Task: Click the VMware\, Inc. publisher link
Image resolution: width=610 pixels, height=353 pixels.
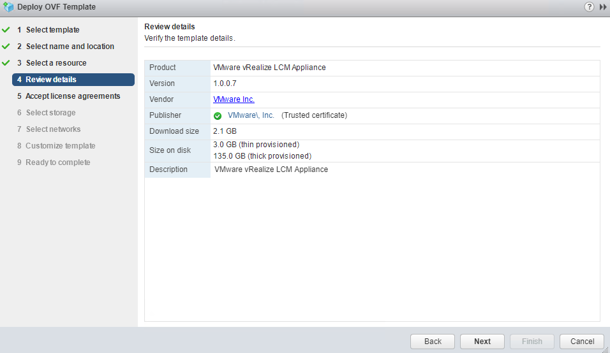Action: tap(251, 115)
